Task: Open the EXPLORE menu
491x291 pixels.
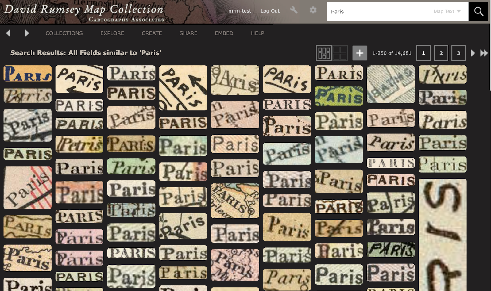Action: click(x=112, y=33)
